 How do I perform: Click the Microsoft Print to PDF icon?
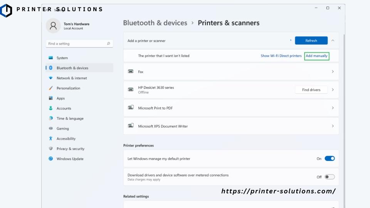pyautogui.click(x=131, y=107)
